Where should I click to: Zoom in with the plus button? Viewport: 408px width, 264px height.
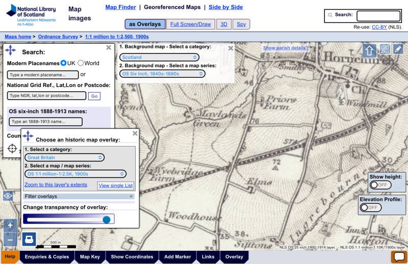click(10, 225)
